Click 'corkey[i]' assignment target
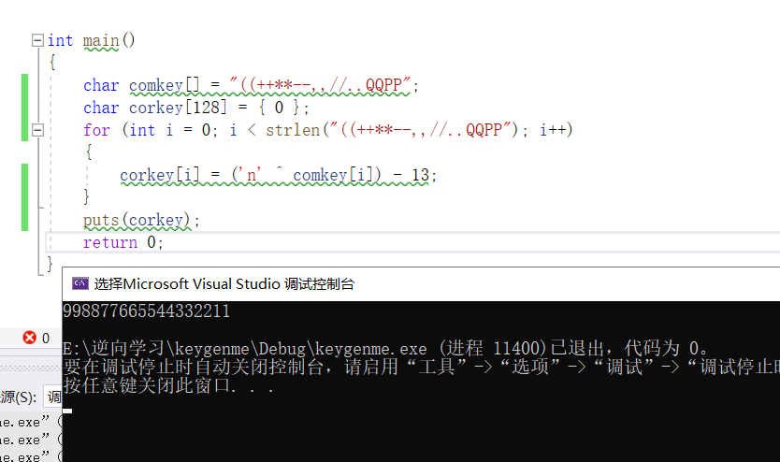This screenshot has width=780, height=462. pos(159,175)
